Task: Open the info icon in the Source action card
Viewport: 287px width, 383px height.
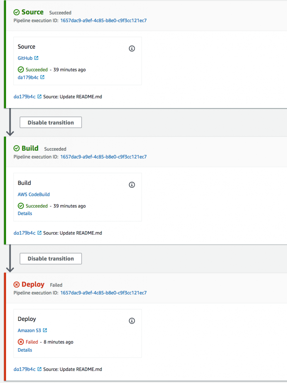Action: point(132,48)
